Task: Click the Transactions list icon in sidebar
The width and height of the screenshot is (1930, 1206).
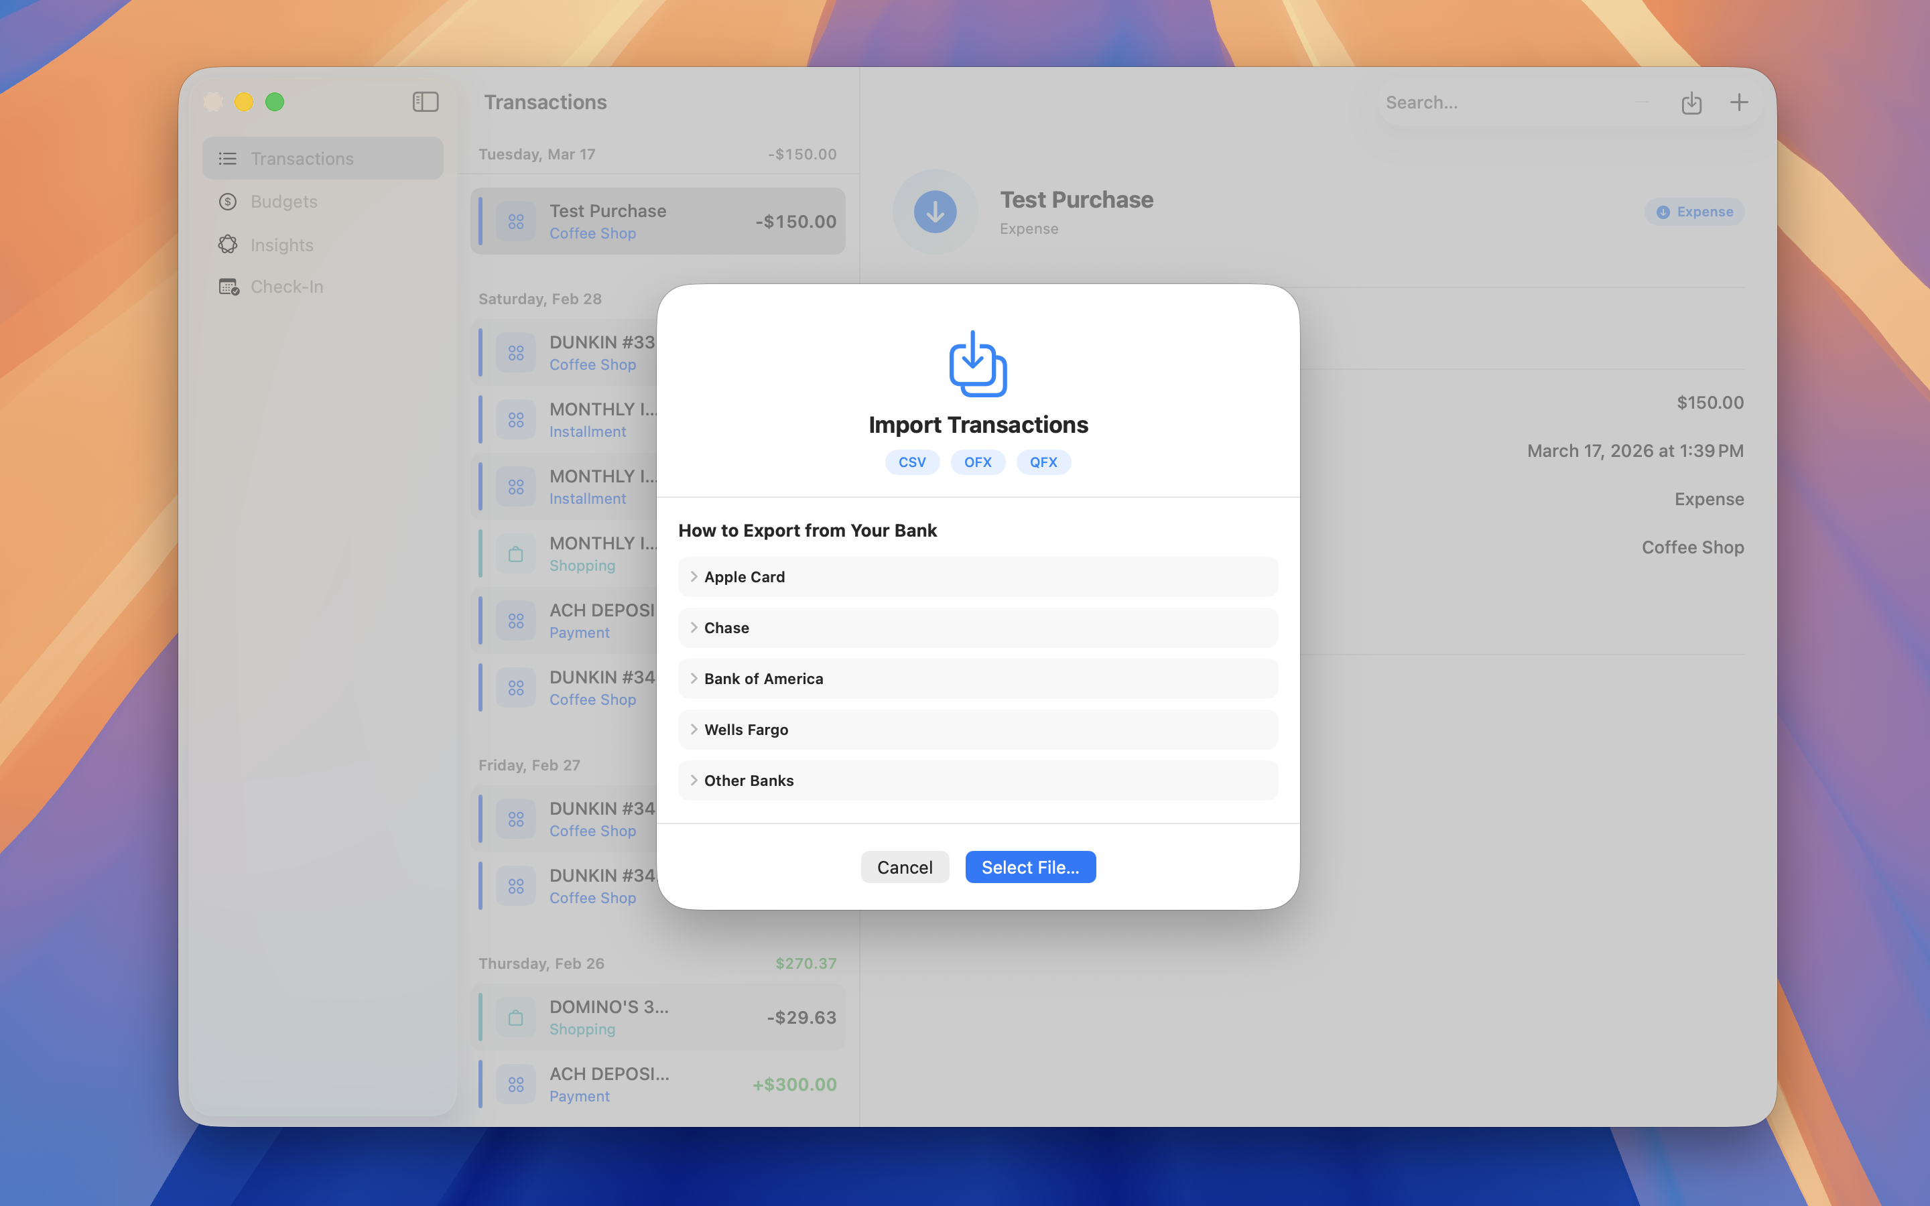Action: [228, 159]
